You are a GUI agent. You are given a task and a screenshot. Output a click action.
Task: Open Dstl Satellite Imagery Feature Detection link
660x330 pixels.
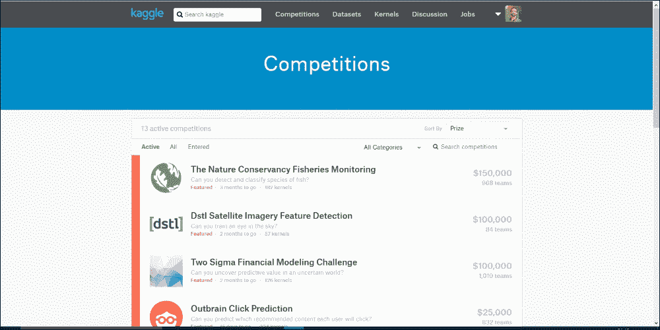click(x=271, y=216)
